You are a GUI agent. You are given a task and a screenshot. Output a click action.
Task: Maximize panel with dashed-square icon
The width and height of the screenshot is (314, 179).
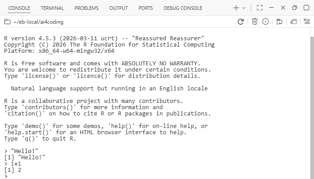[x=260, y=8]
